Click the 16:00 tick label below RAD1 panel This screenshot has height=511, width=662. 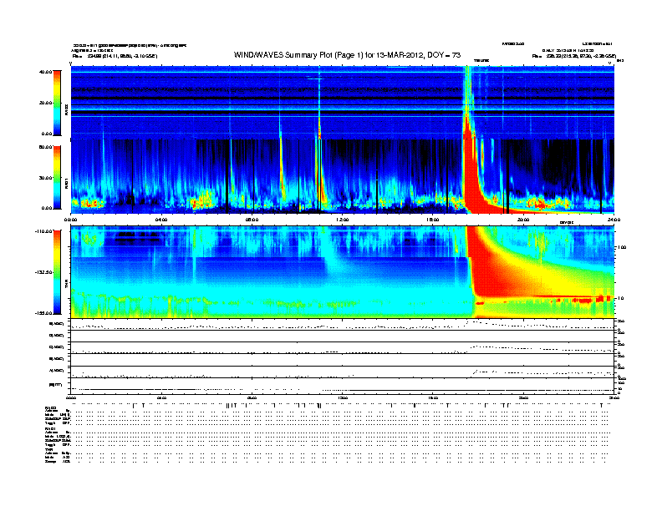(x=433, y=220)
